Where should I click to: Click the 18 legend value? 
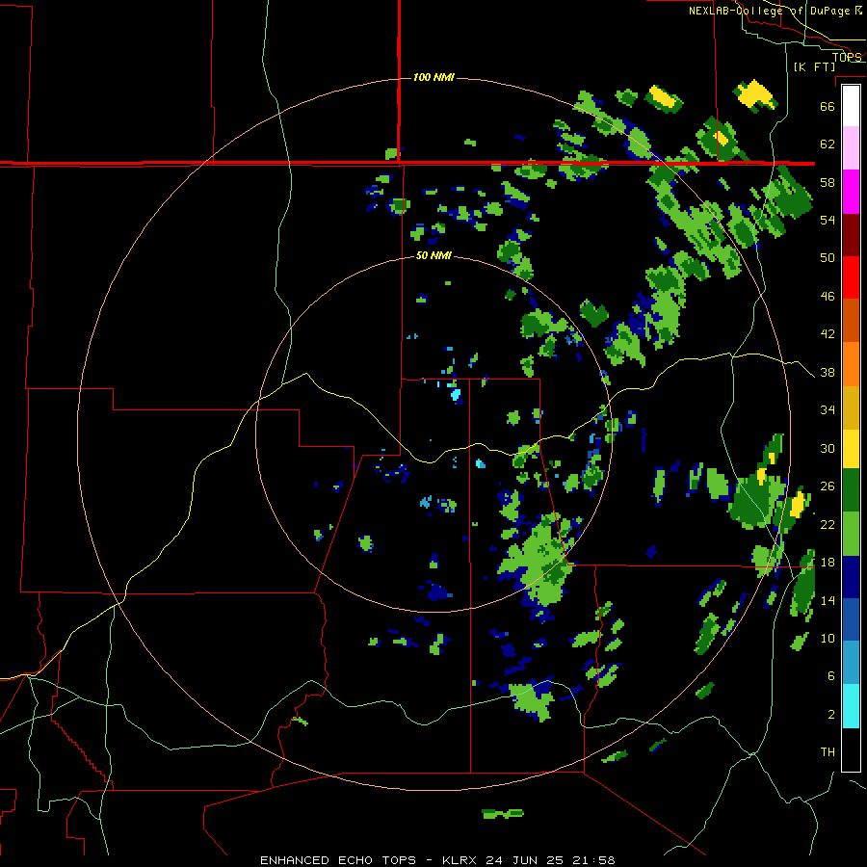828,563
